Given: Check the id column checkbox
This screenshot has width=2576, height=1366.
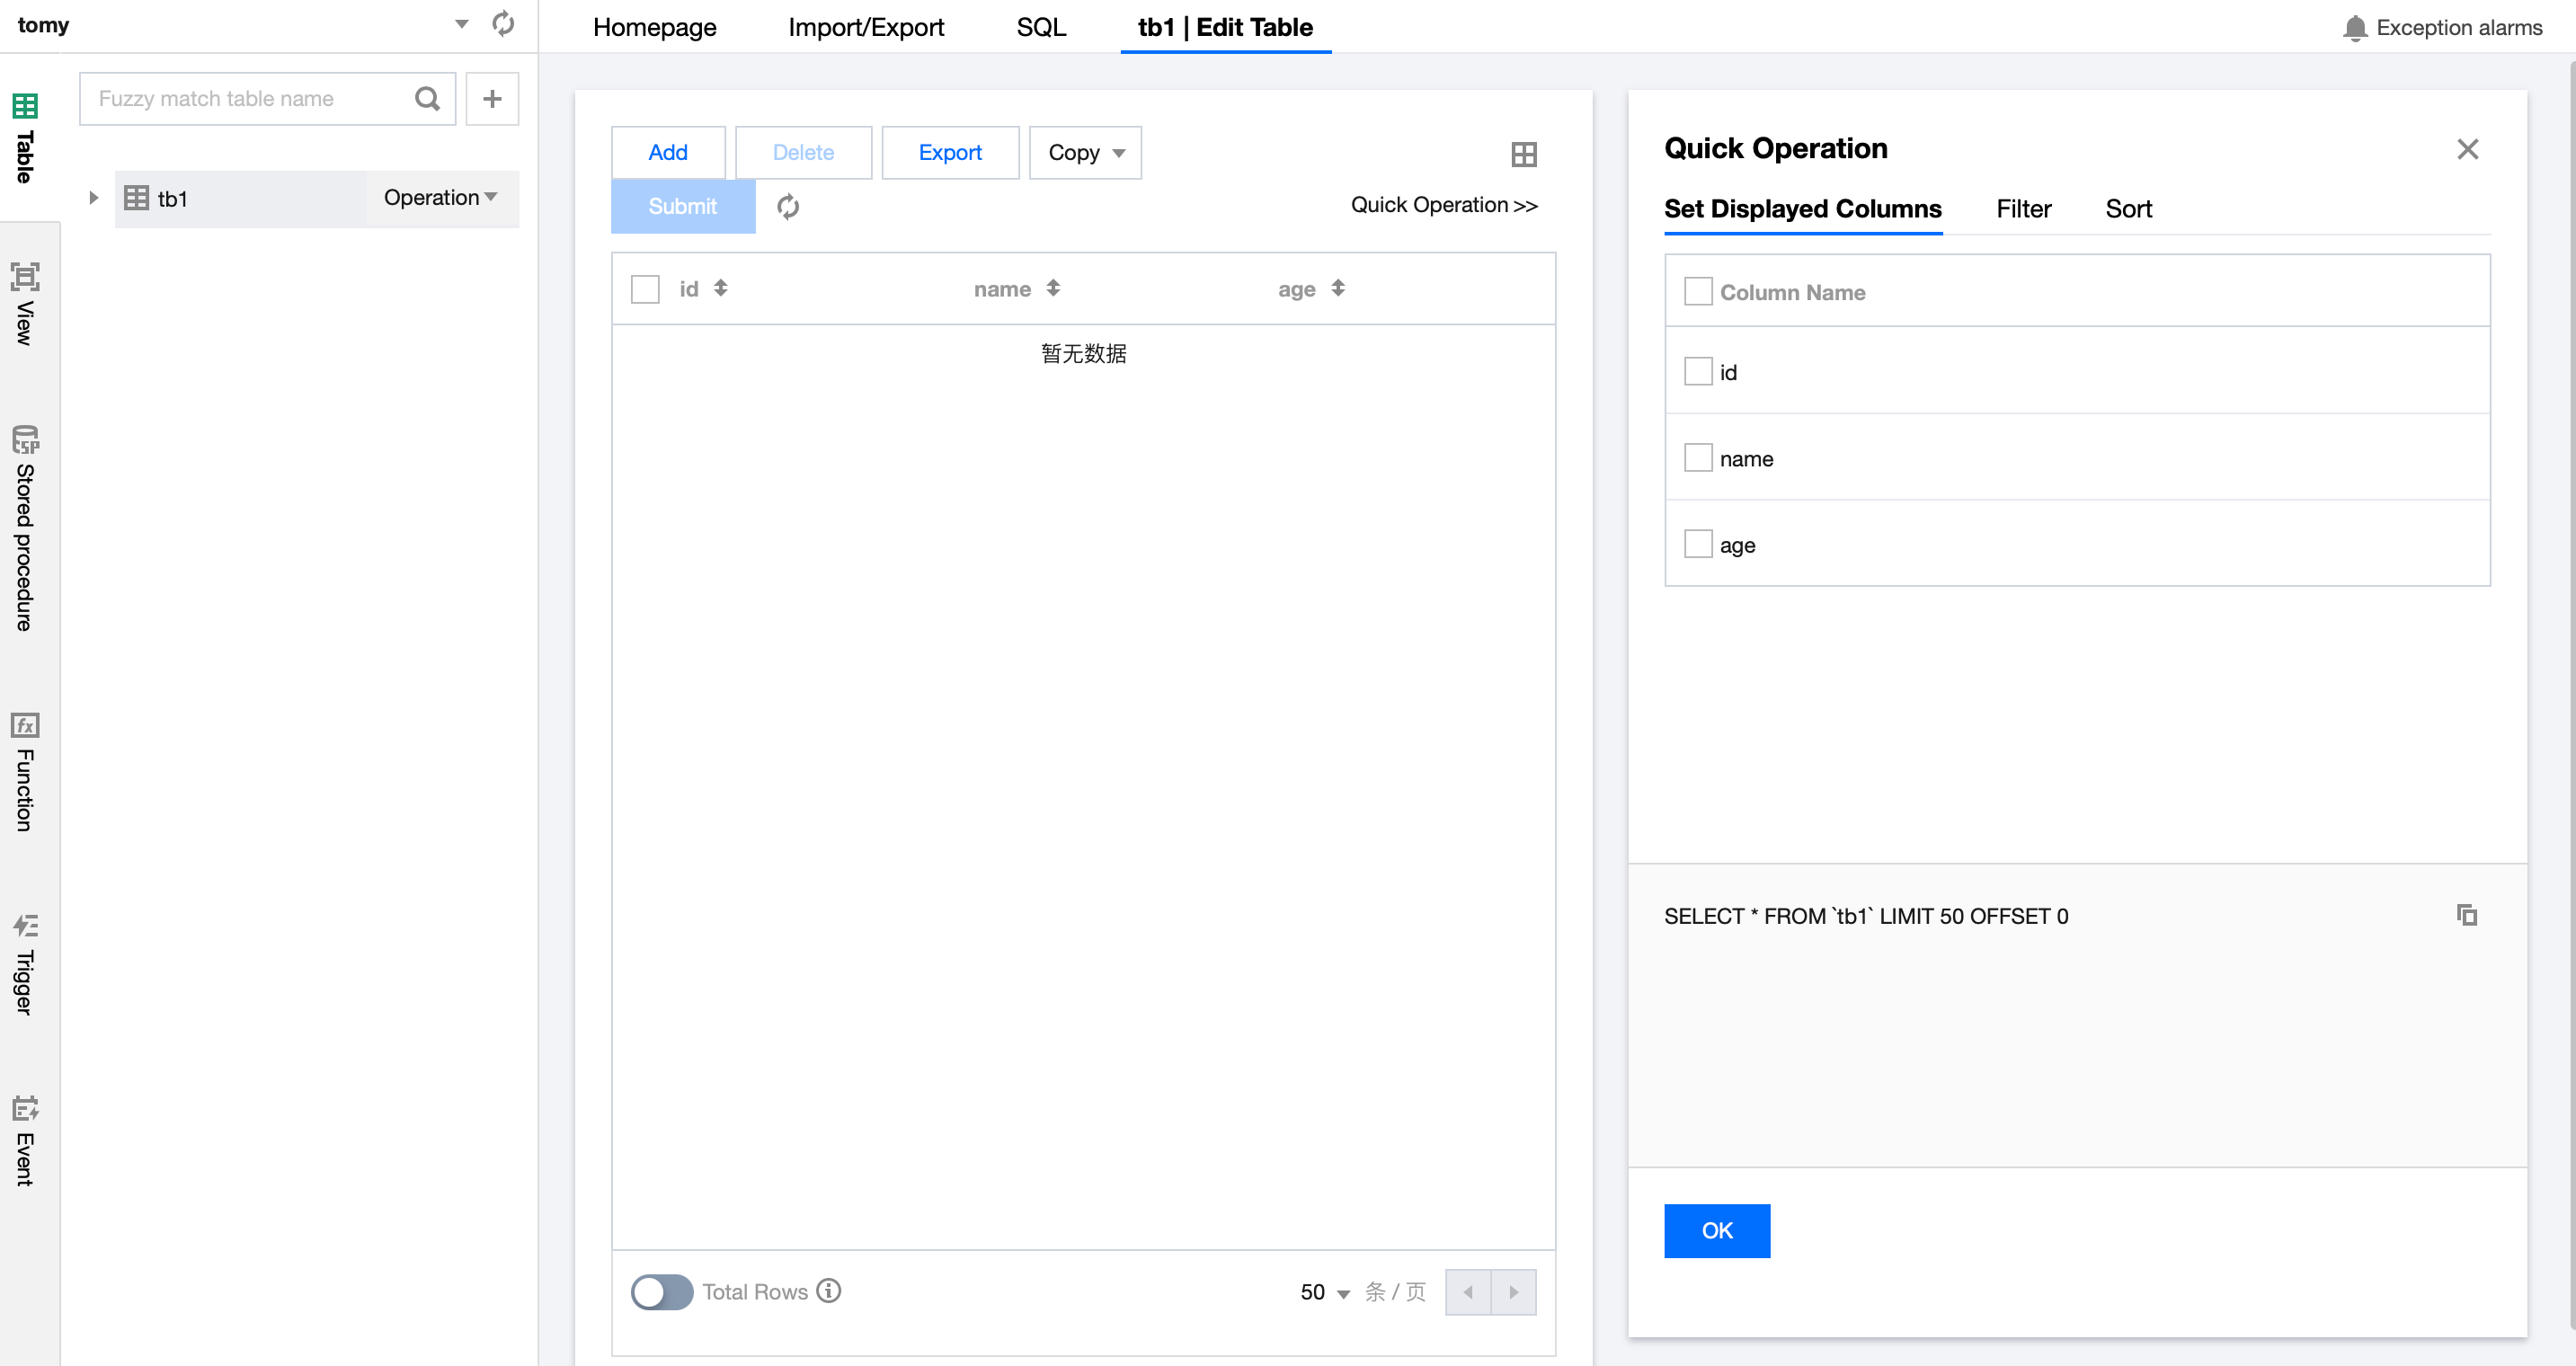Looking at the screenshot, I should pos(1698,372).
